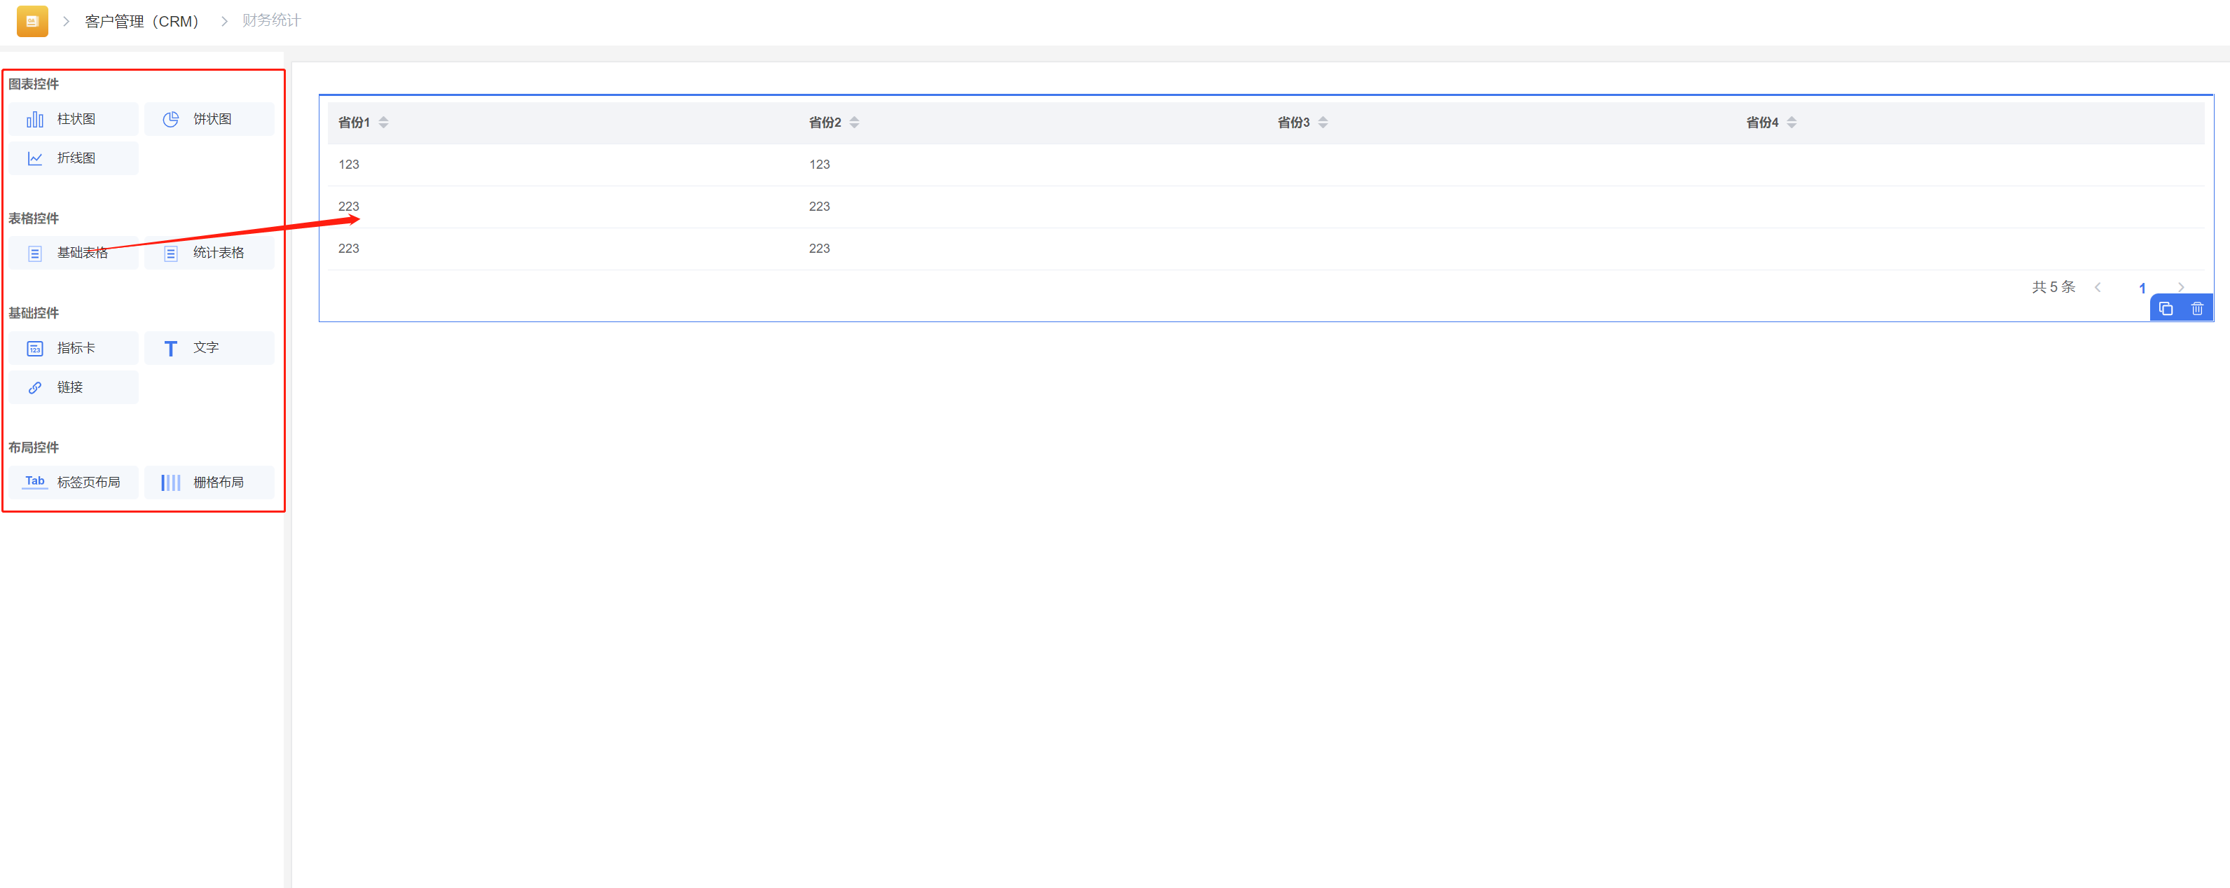Viewport: 2230px width, 888px height.
Task: Select page 1 in pagination
Action: point(2142,289)
